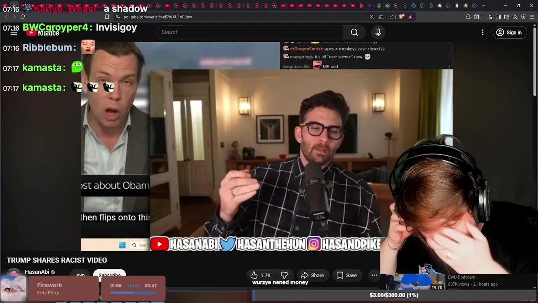Open the HasanAbi channel name link
Screen dimensions: 538x303
pos(37,272)
